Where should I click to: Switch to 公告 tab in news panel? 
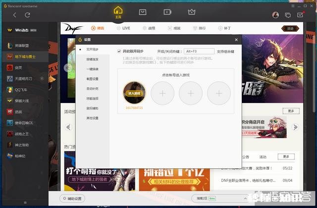tap(246, 157)
